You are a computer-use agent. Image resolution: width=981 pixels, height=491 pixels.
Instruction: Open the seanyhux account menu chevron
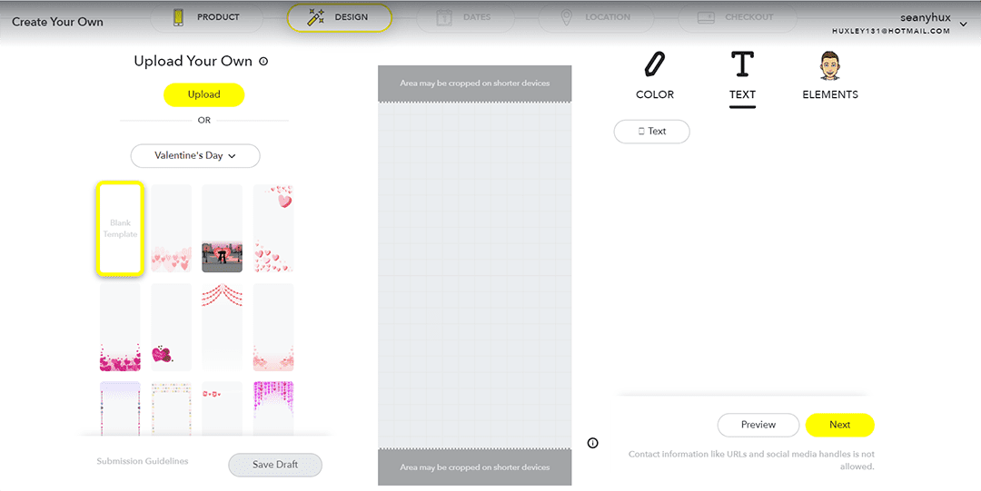pyautogui.click(x=964, y=25)
